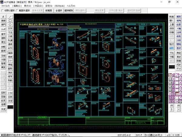Choose the 複写 copy tool
Screen dimensions: 182x137
10,76
